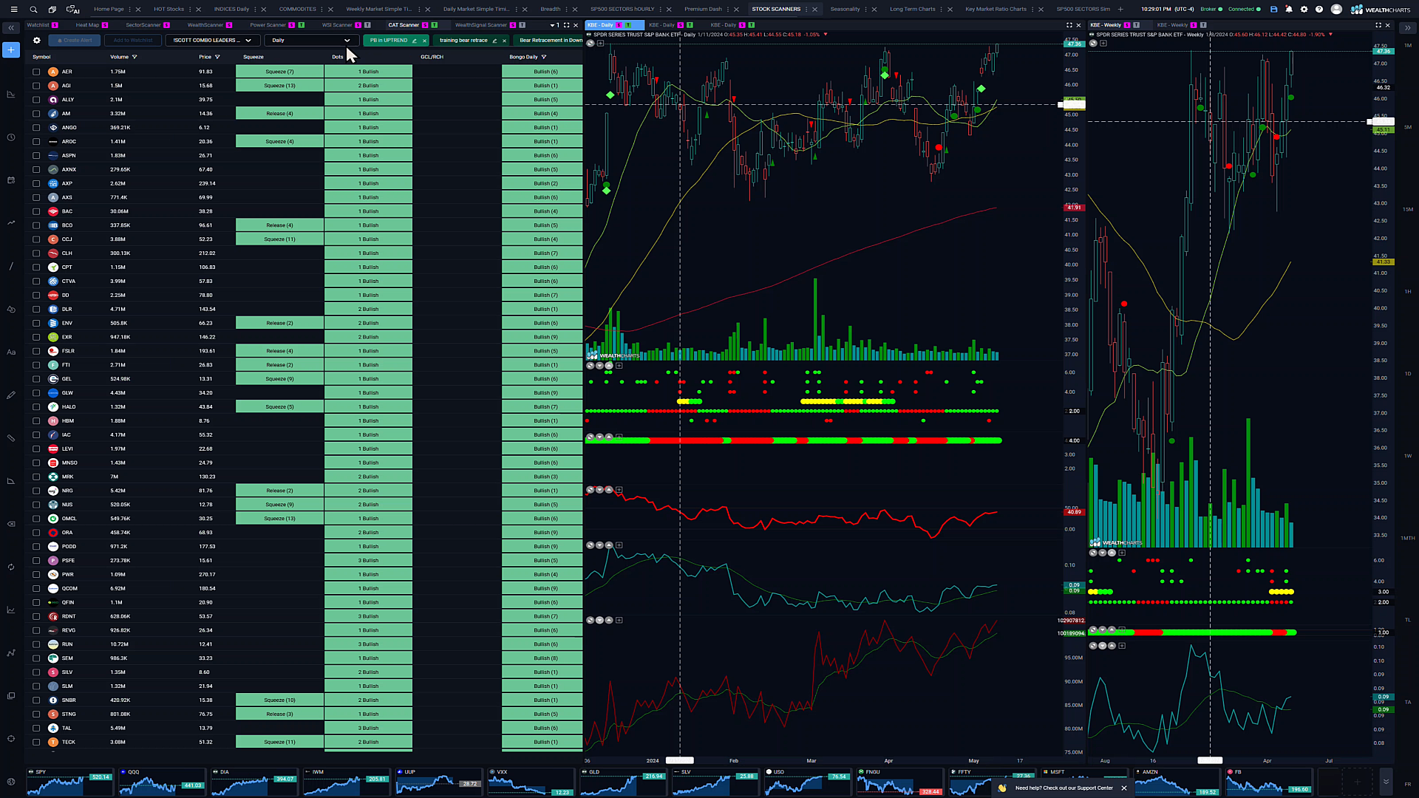
Task: Expand the right panel with double-chevron
Action: click(1407, 28)
